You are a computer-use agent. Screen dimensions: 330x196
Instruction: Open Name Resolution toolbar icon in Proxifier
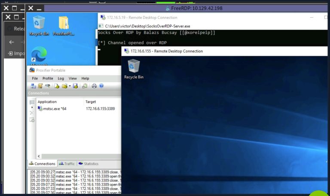pyautogui.click(x=48, y=86)
